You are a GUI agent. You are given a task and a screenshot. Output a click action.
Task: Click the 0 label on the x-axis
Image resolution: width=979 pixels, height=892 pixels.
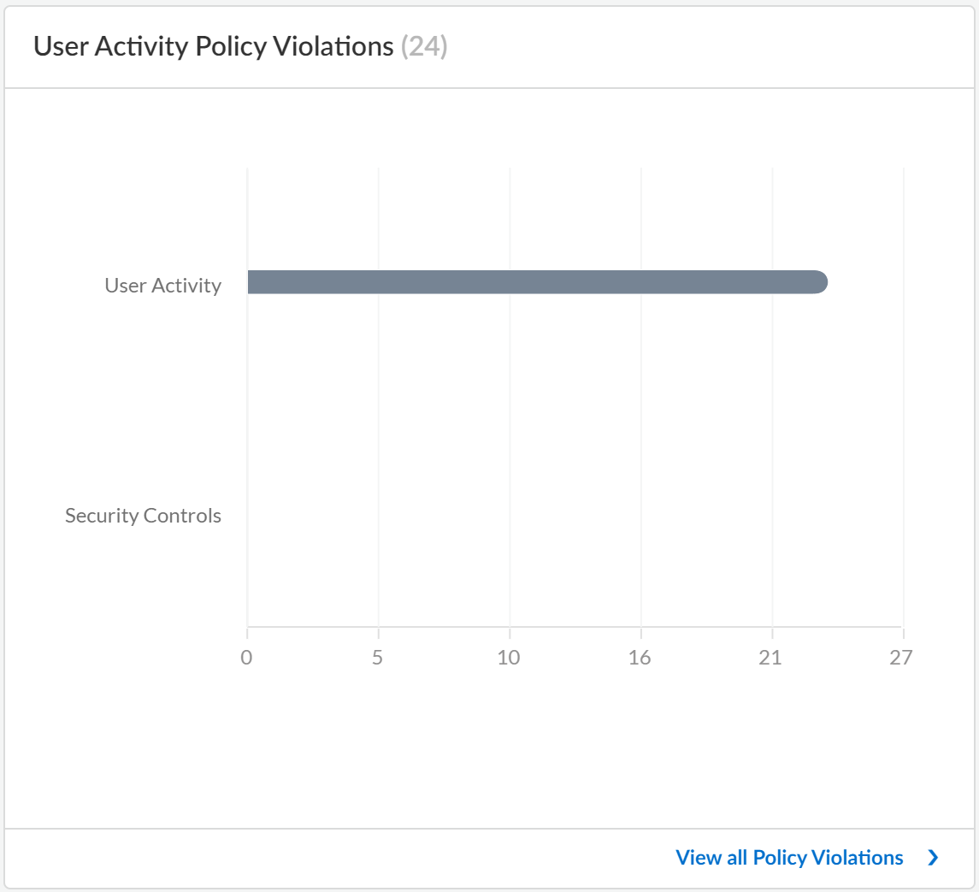pos(246,658)
